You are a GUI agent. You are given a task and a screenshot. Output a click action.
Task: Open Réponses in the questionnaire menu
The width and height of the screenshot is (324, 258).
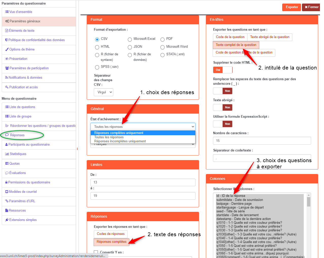[17, 135]
